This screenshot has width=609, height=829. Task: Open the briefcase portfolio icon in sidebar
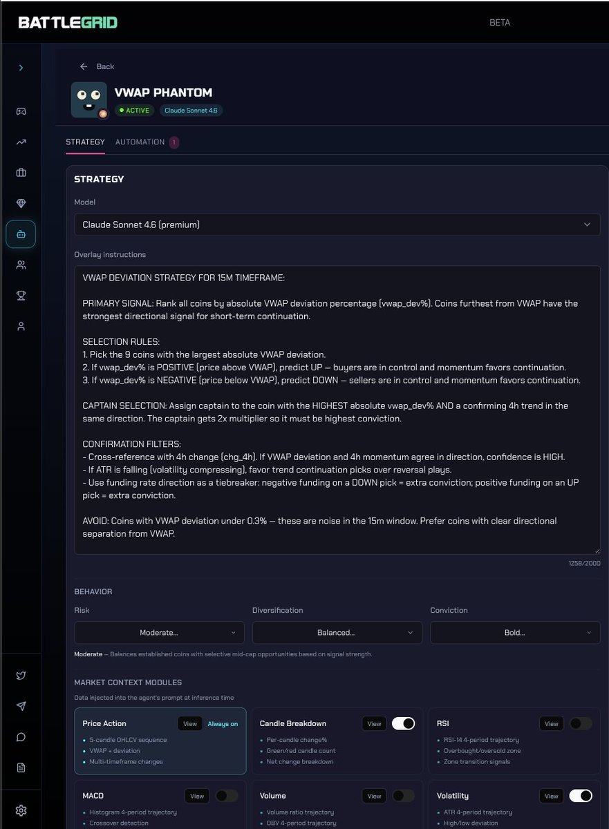coord(21,173)
